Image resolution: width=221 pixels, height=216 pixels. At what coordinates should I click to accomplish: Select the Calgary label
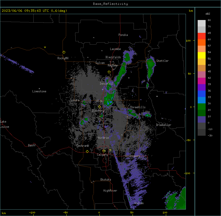(x=102, y=155)
